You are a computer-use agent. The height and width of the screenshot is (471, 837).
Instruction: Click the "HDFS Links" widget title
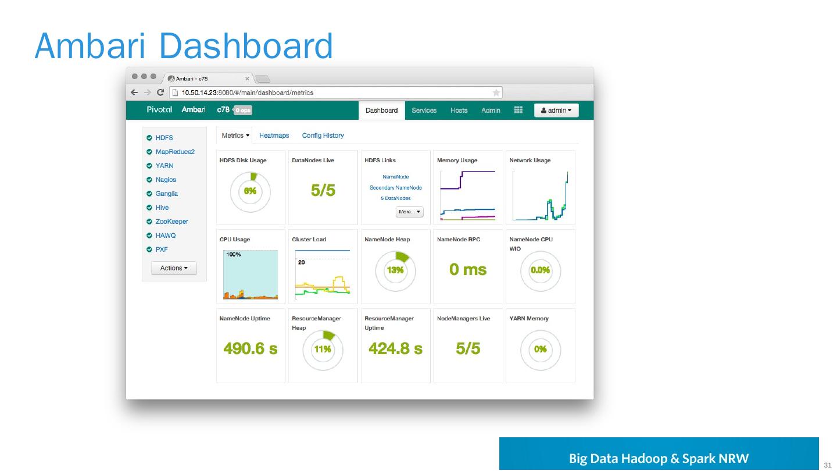(x=380, y=160)
